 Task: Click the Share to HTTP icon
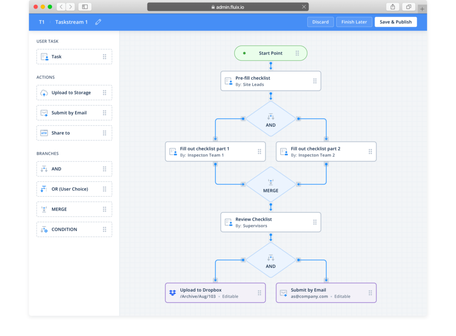44,133
